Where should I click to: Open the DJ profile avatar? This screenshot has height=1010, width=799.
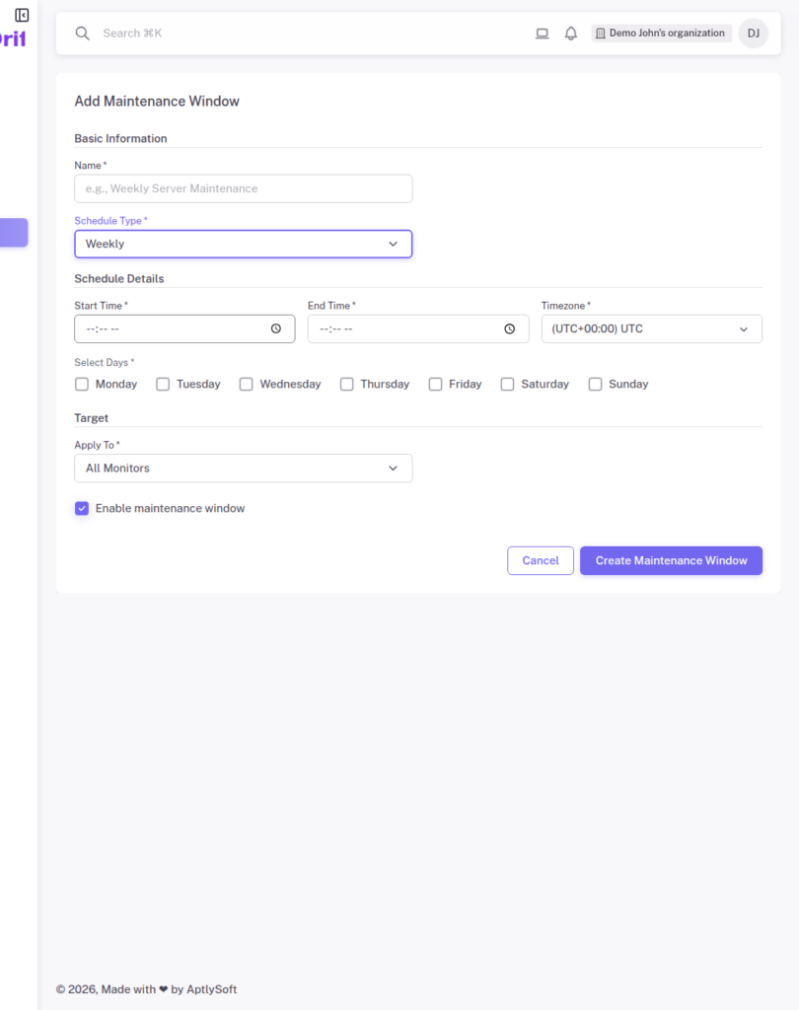(753, 33)
